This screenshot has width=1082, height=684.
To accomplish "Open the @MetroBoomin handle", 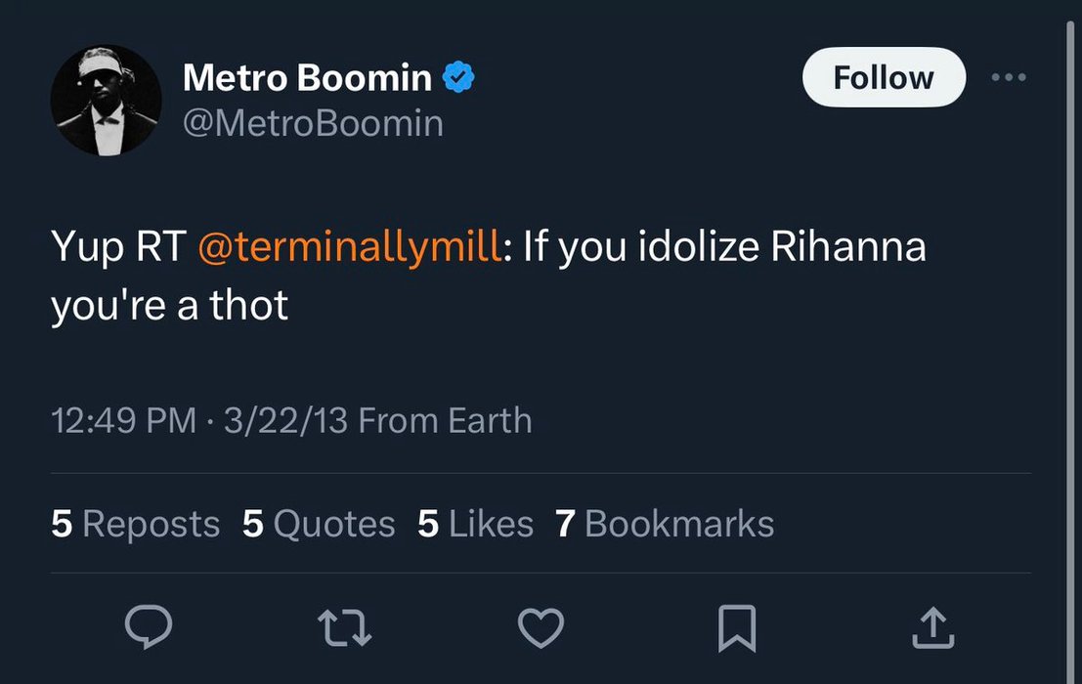I will point(314,123).
